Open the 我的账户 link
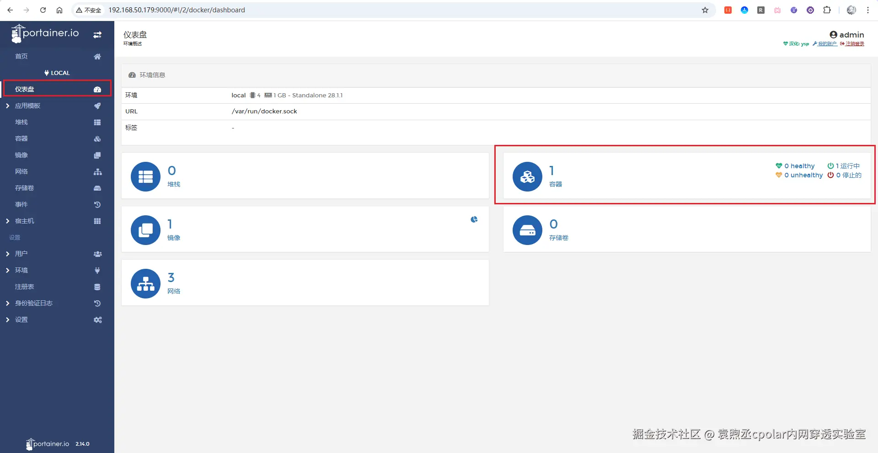 click(x=825, y=44)
